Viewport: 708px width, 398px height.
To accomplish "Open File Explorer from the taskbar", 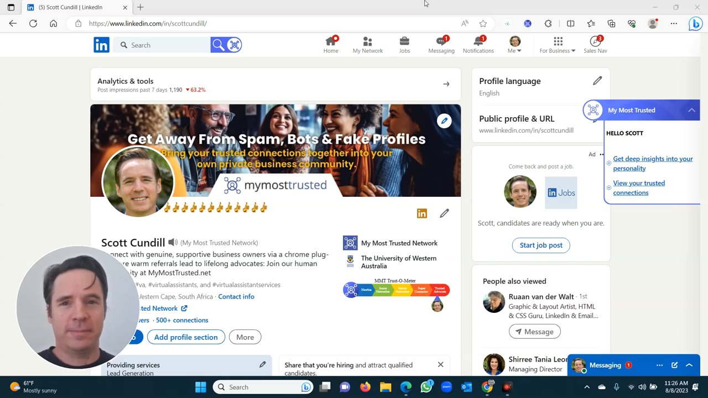I will 386,387.
